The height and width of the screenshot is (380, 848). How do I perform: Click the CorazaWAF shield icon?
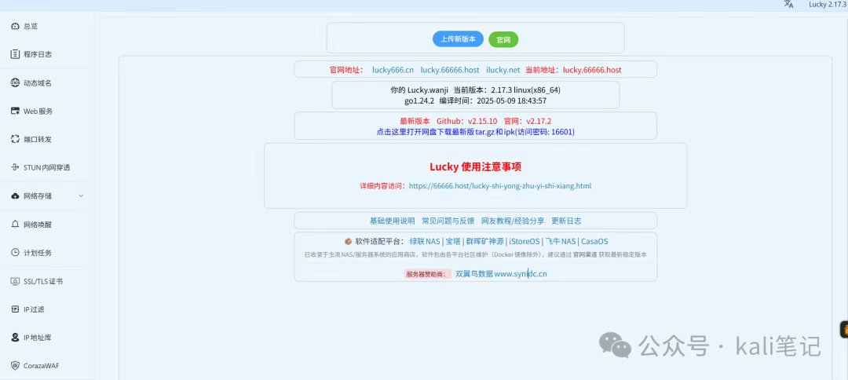pos(15,365)
